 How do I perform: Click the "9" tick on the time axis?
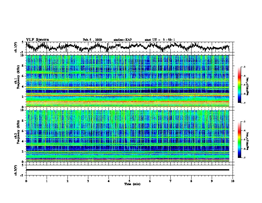coord(212,181)
